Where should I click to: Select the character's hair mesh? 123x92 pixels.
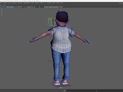(62, 17)
